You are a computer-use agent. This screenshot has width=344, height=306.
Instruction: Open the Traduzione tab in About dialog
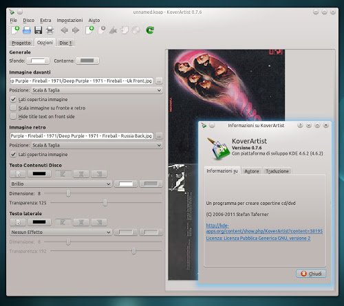pos(277,171)
